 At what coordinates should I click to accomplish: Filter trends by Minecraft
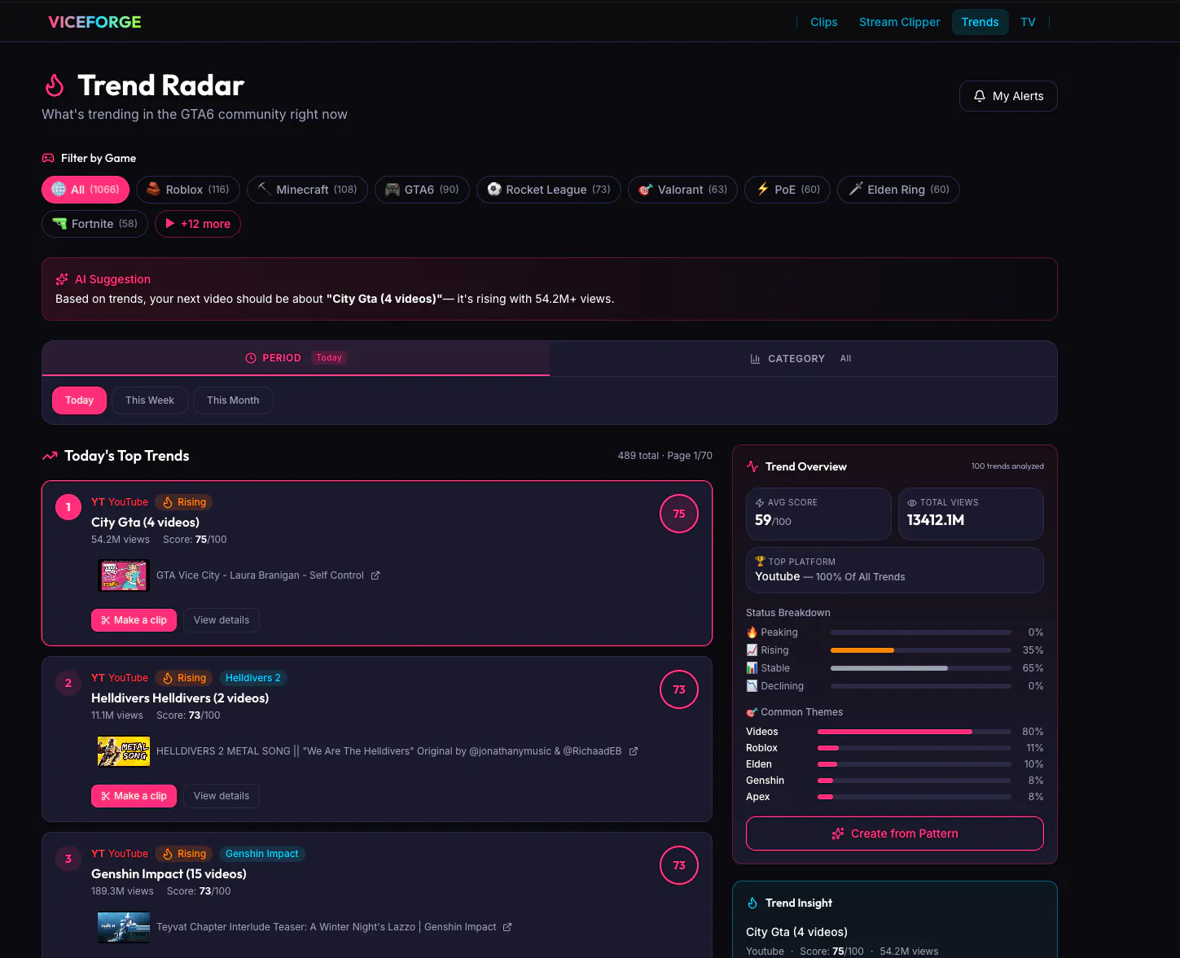coord(307,190)
